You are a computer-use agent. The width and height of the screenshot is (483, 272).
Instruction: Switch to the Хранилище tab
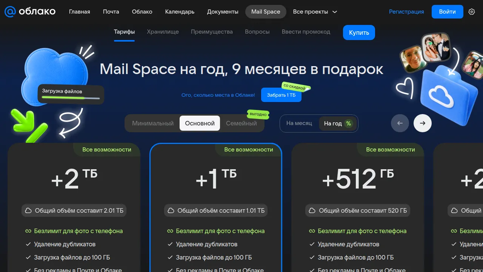[x=163, y=32]
